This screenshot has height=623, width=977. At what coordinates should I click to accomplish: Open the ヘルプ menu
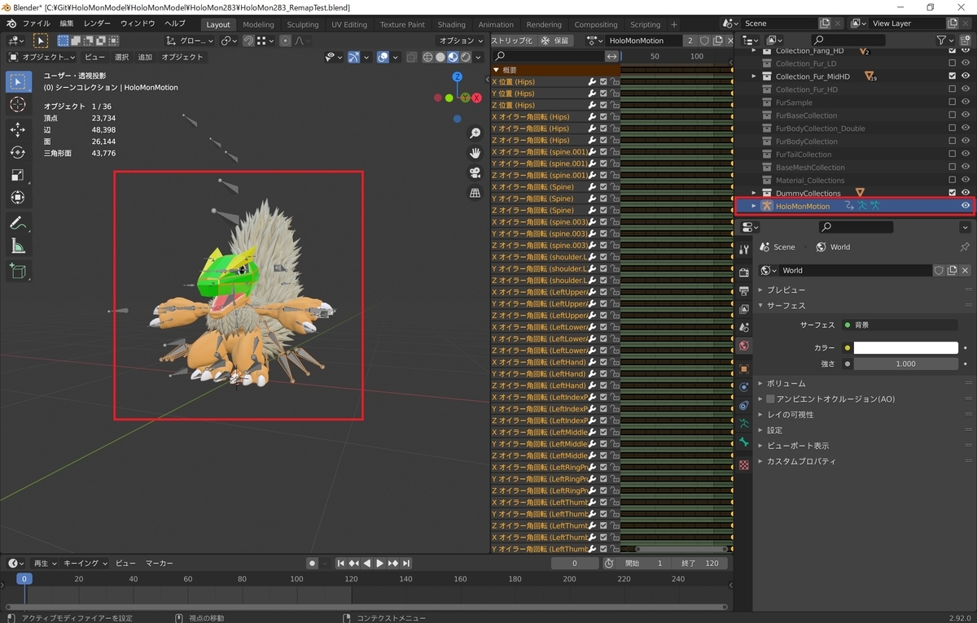(175, 24)
